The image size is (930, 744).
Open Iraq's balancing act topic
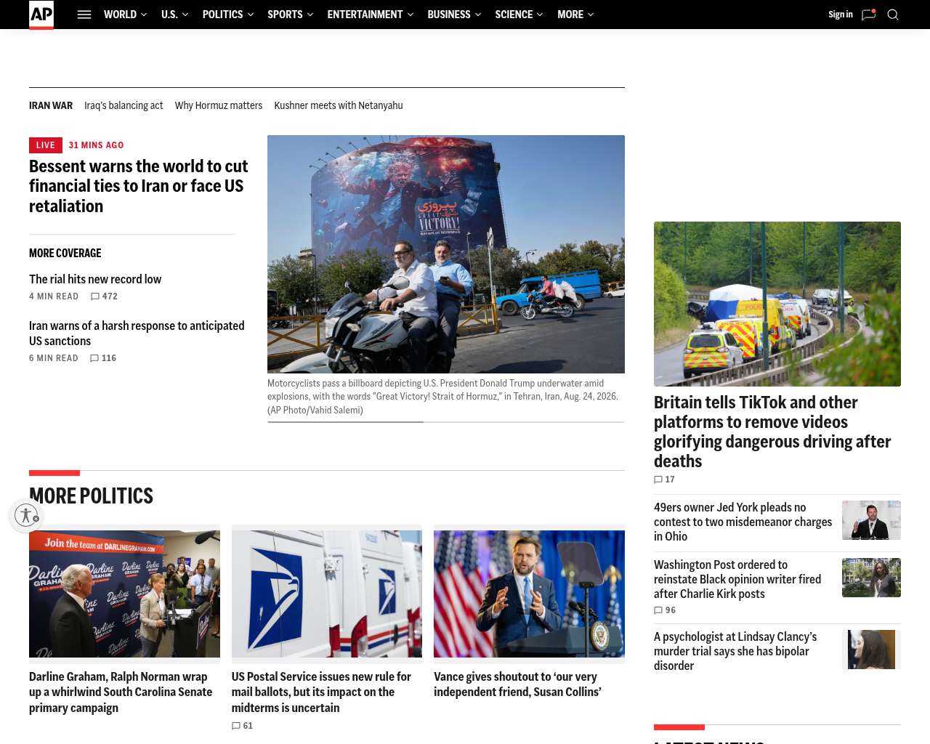pyautogui.click(x=124, y=105)
